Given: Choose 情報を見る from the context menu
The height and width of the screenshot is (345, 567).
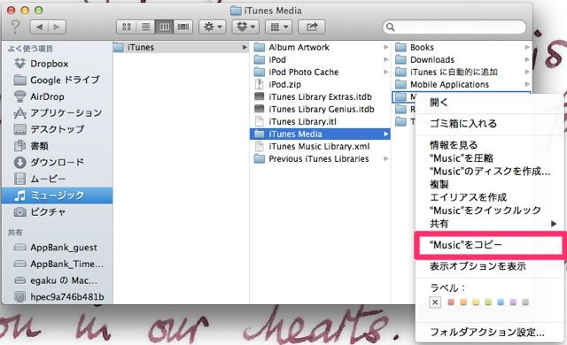Looking at the screenshot, I should click(x=490, y=145).
